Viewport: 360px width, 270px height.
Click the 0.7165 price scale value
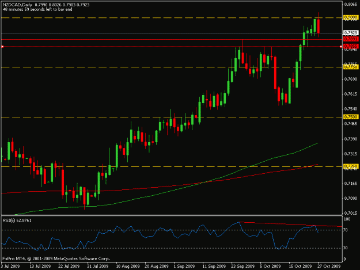[351, 184]
